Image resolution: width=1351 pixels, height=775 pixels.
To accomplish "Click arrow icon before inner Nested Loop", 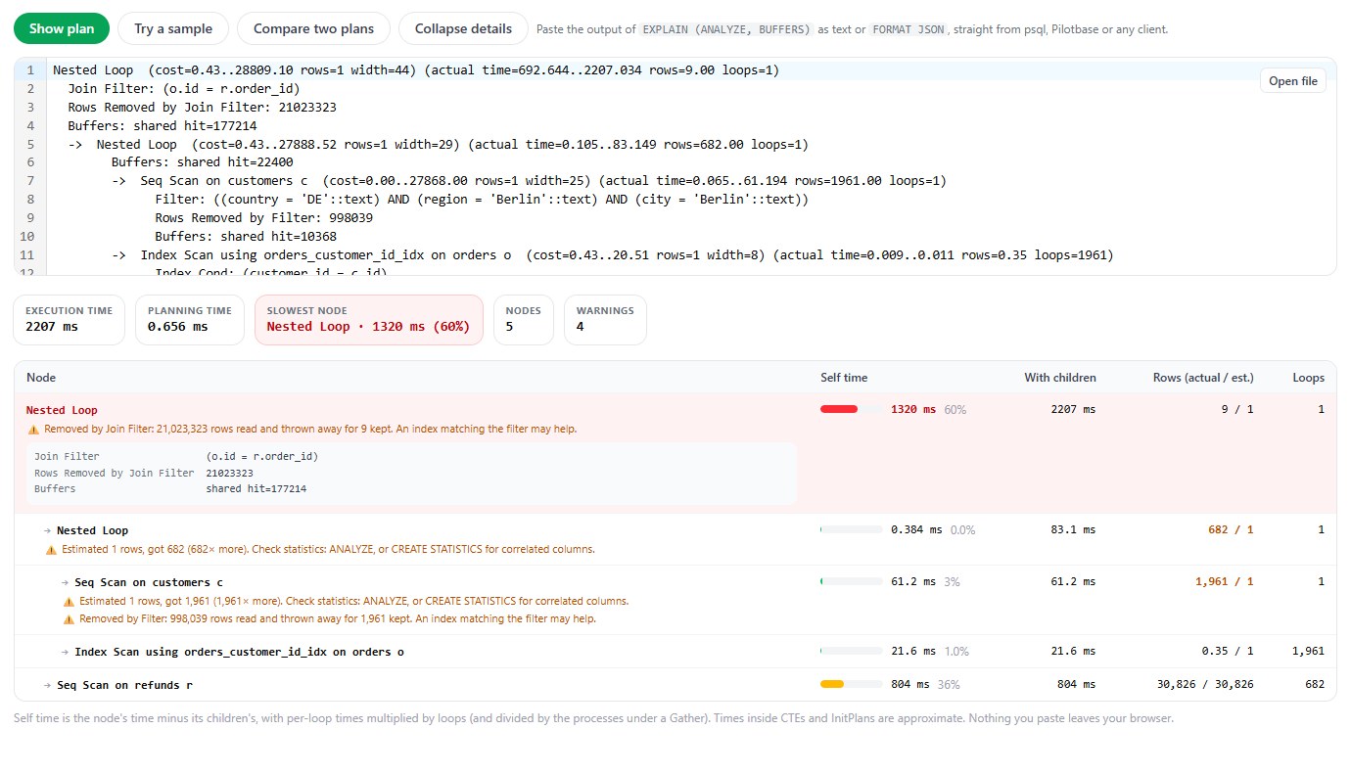I will [48, 530].
